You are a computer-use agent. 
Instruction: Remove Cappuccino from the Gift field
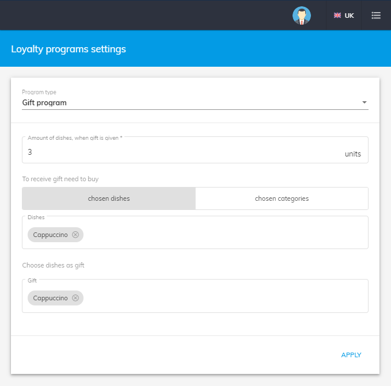pos(75,298)
